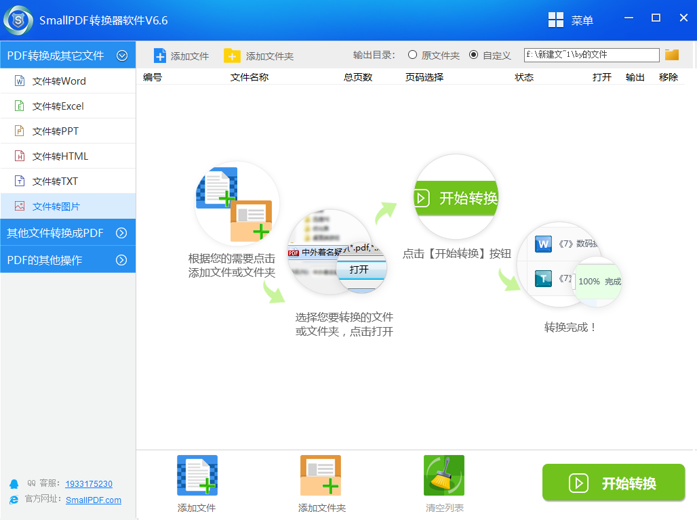This screenshot has width=697, height=520.
Task: Select 文件转Excel in the sidebar
Action: point(58,106)
